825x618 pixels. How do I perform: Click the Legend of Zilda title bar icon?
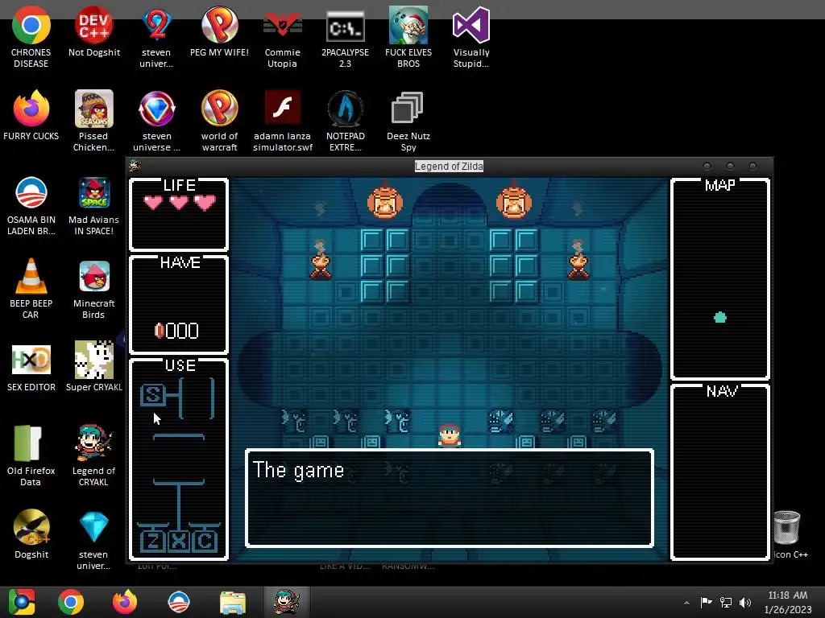pyautogui.click(x=135, y=166)
